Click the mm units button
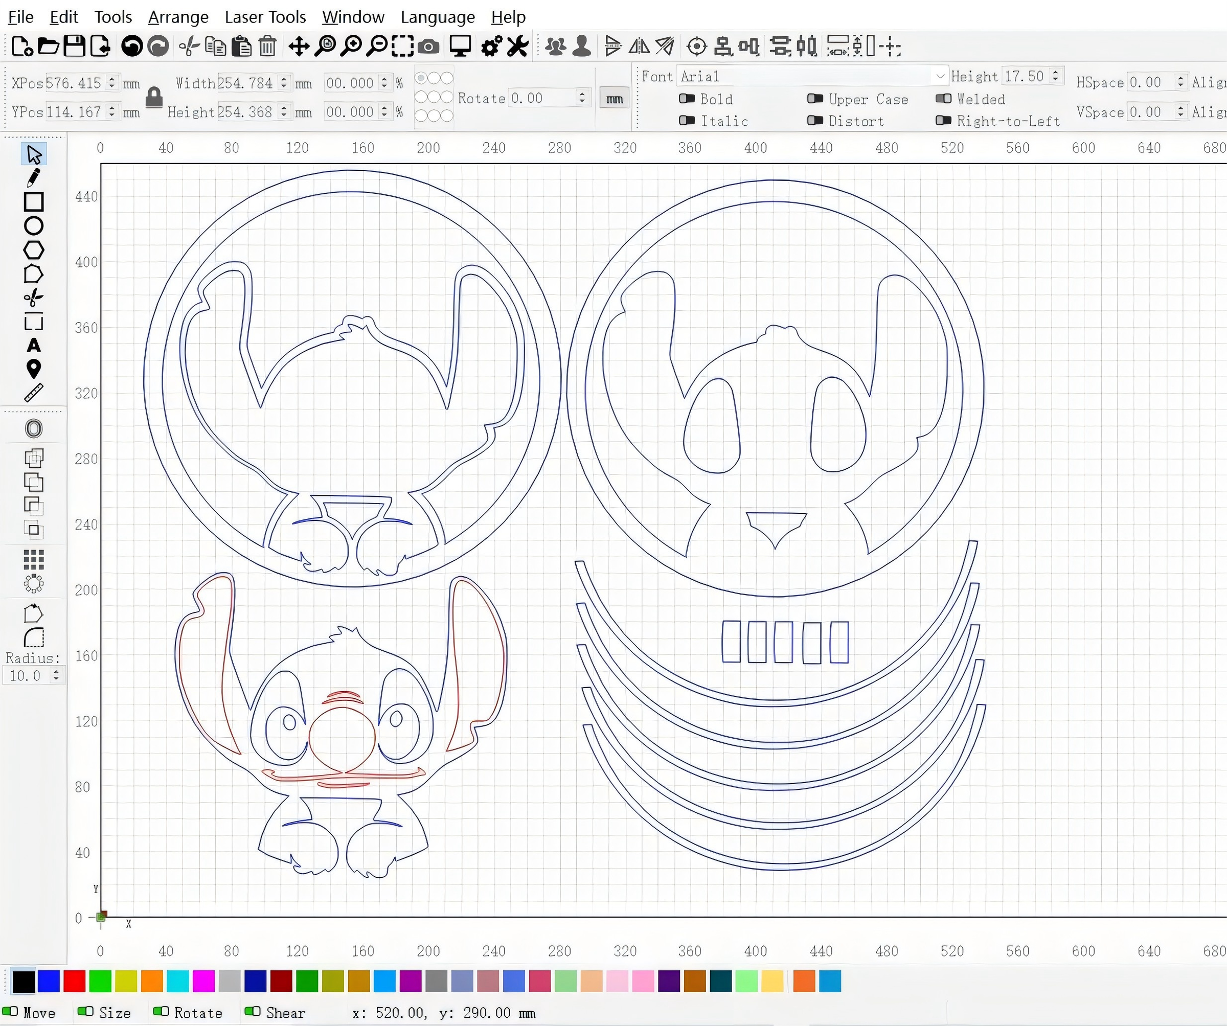The image size is (1227, 1026). pos(614,99)
